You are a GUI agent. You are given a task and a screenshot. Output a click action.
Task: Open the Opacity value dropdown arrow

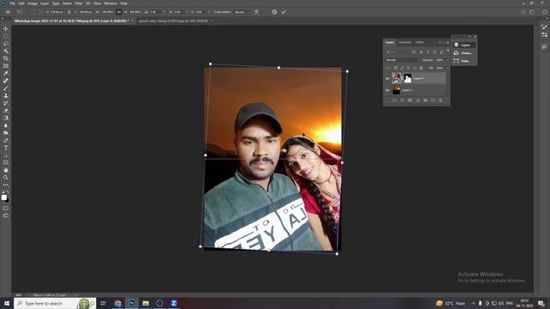pyautogui.click(x=447, y=60)
